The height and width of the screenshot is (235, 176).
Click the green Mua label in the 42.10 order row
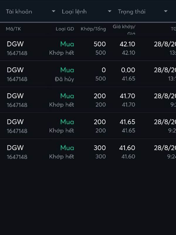click(67, 44)
